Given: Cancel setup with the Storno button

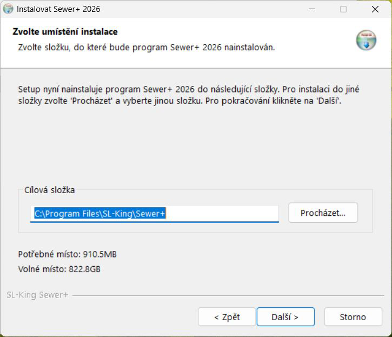Looking at the screenshot, I should click(x=353, y=317).
